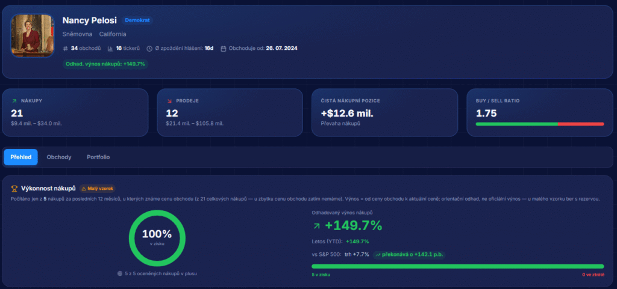Click the icon beside 5 z 5 oceněných nákupů
The image size is (617, 289).
click(120, 274)
